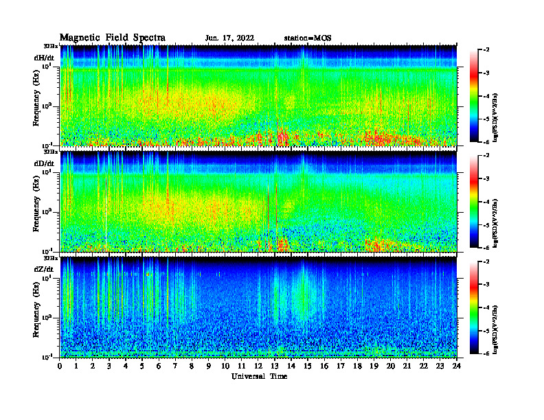Click the "-2" value on dD/dt color bar
The height and width of the screenshot is (420, 544).
click(486, 156)
